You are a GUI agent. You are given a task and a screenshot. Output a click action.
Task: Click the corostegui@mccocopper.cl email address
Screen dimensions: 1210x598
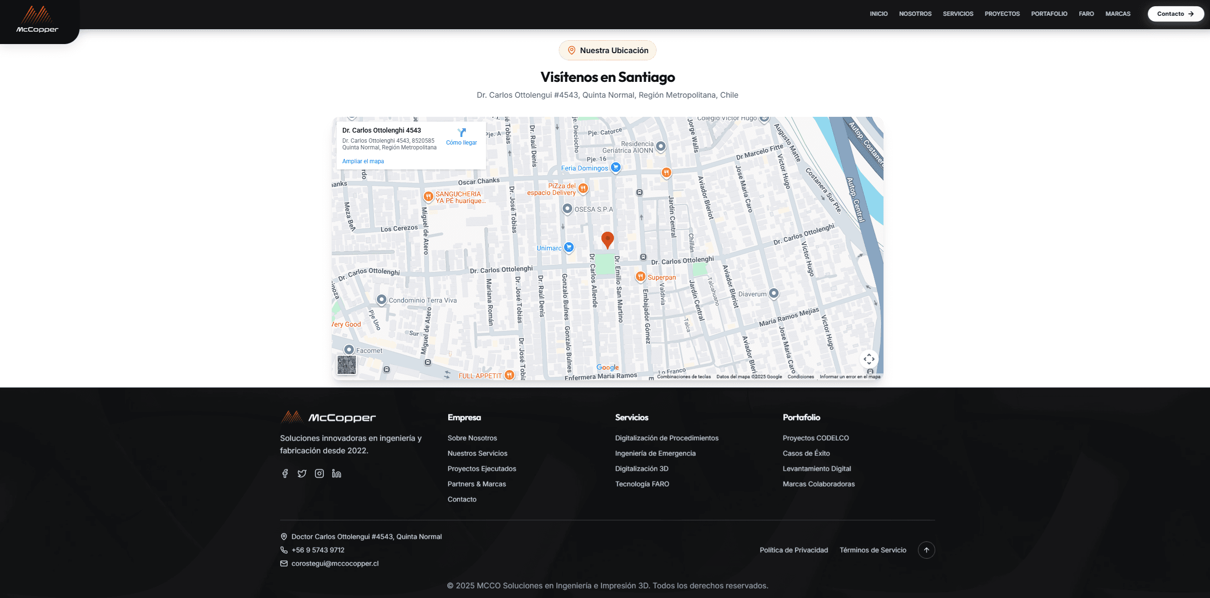pyautogui.click(x=335, y=564)
